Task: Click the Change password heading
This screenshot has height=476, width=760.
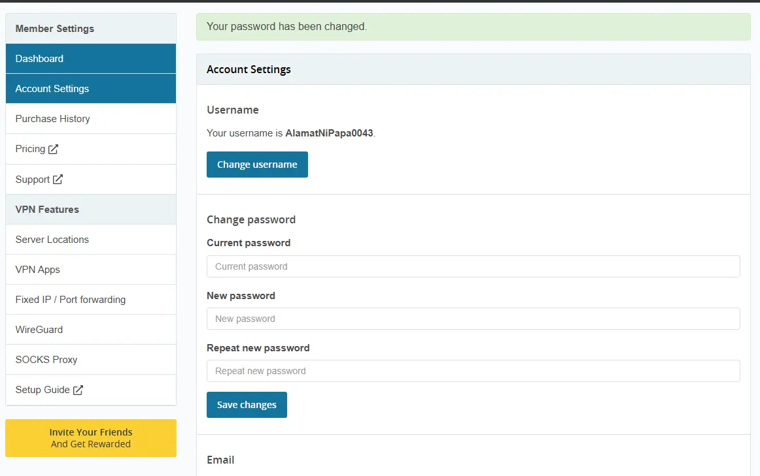Action: [251, 219]
